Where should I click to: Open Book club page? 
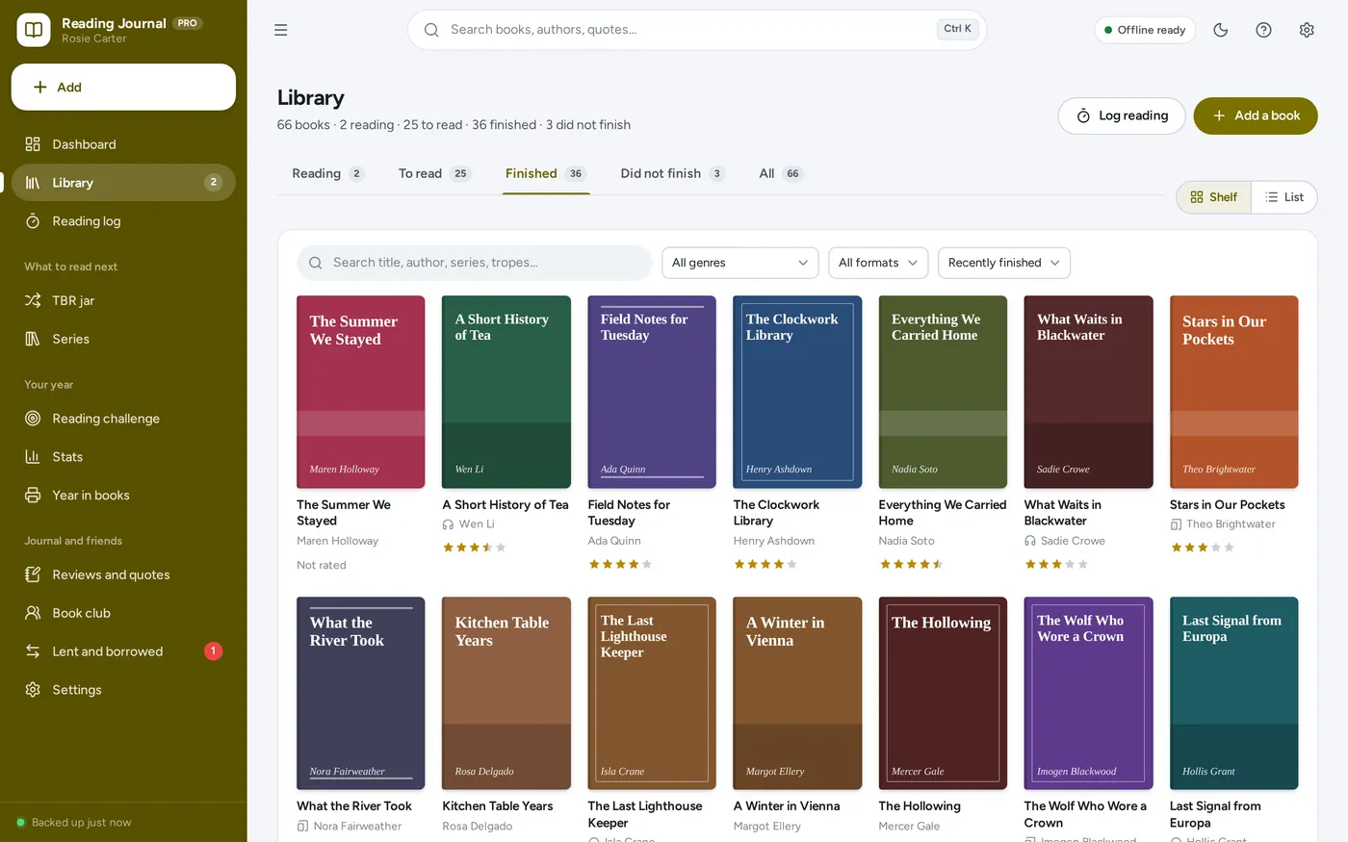pos(123,613)
